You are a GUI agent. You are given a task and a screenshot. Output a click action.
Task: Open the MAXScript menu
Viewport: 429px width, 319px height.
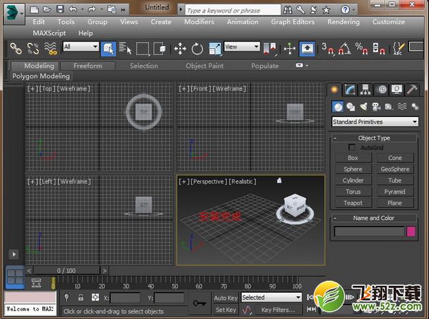[x=49, y=33]
